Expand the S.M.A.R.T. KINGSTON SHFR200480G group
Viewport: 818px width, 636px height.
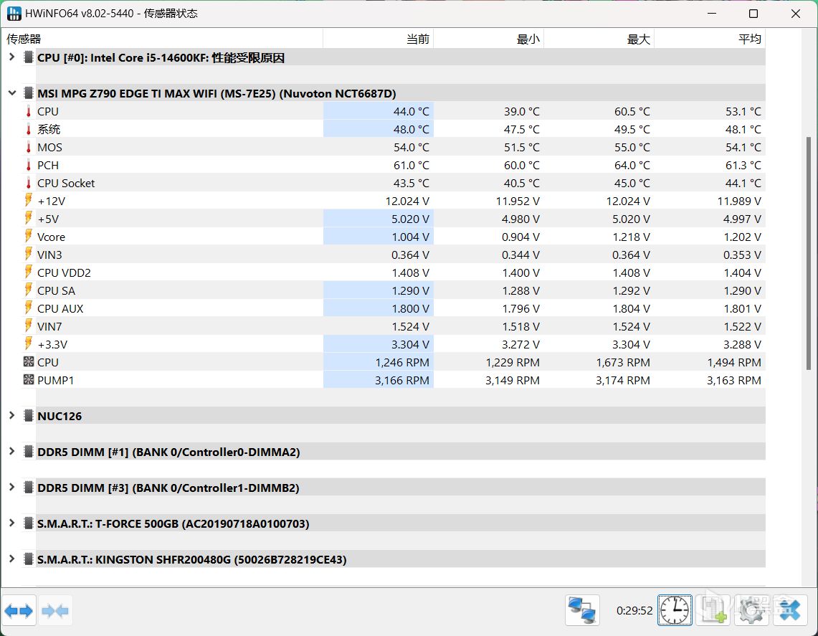12,559
